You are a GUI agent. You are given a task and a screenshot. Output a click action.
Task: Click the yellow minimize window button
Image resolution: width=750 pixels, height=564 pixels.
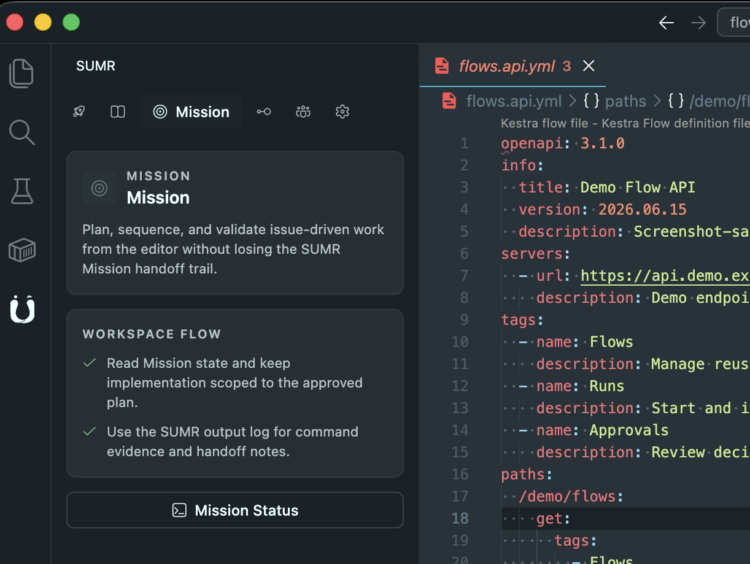pos(43,22)
